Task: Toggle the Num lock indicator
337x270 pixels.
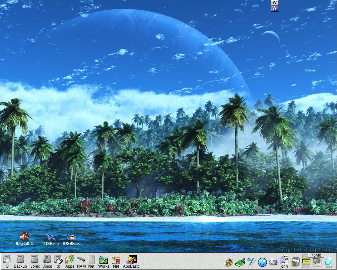Action: [x=306, y=261]
